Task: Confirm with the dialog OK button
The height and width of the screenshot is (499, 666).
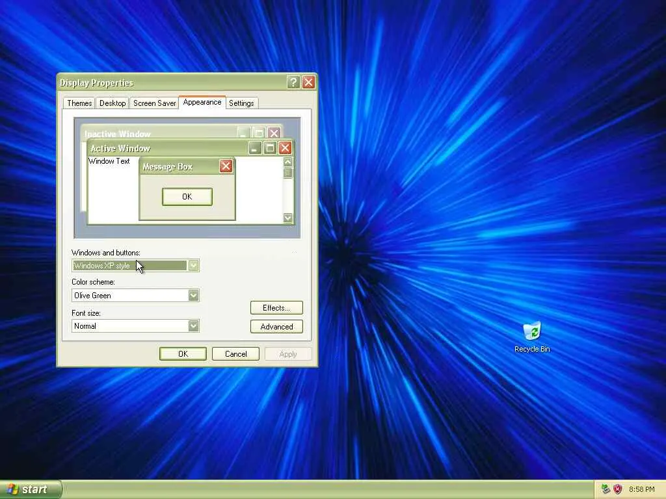Action: (183, 354)
